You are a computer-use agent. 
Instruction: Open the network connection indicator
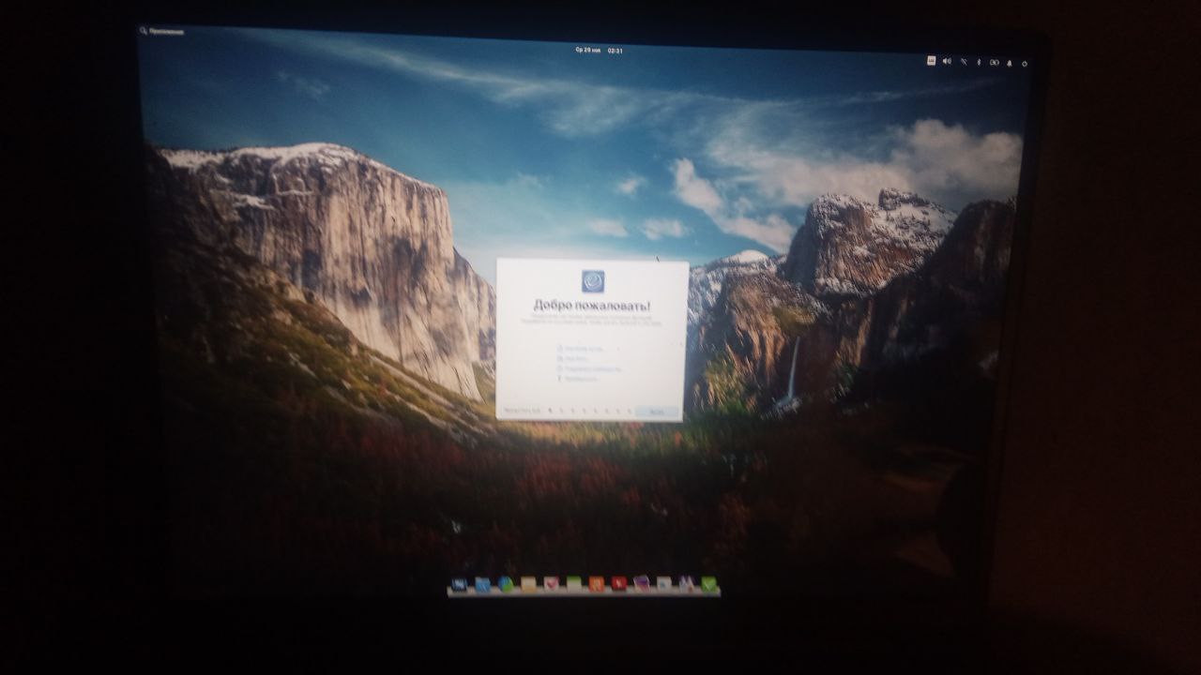coord(964,62)
